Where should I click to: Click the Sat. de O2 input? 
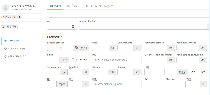tap(76, 72)
